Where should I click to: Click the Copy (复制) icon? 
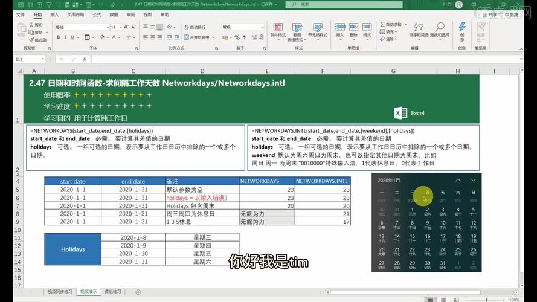(31, 32)
